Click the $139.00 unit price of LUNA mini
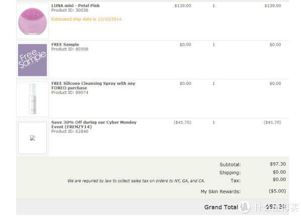Viewport: 301px width, 216px height. point(183,6)
